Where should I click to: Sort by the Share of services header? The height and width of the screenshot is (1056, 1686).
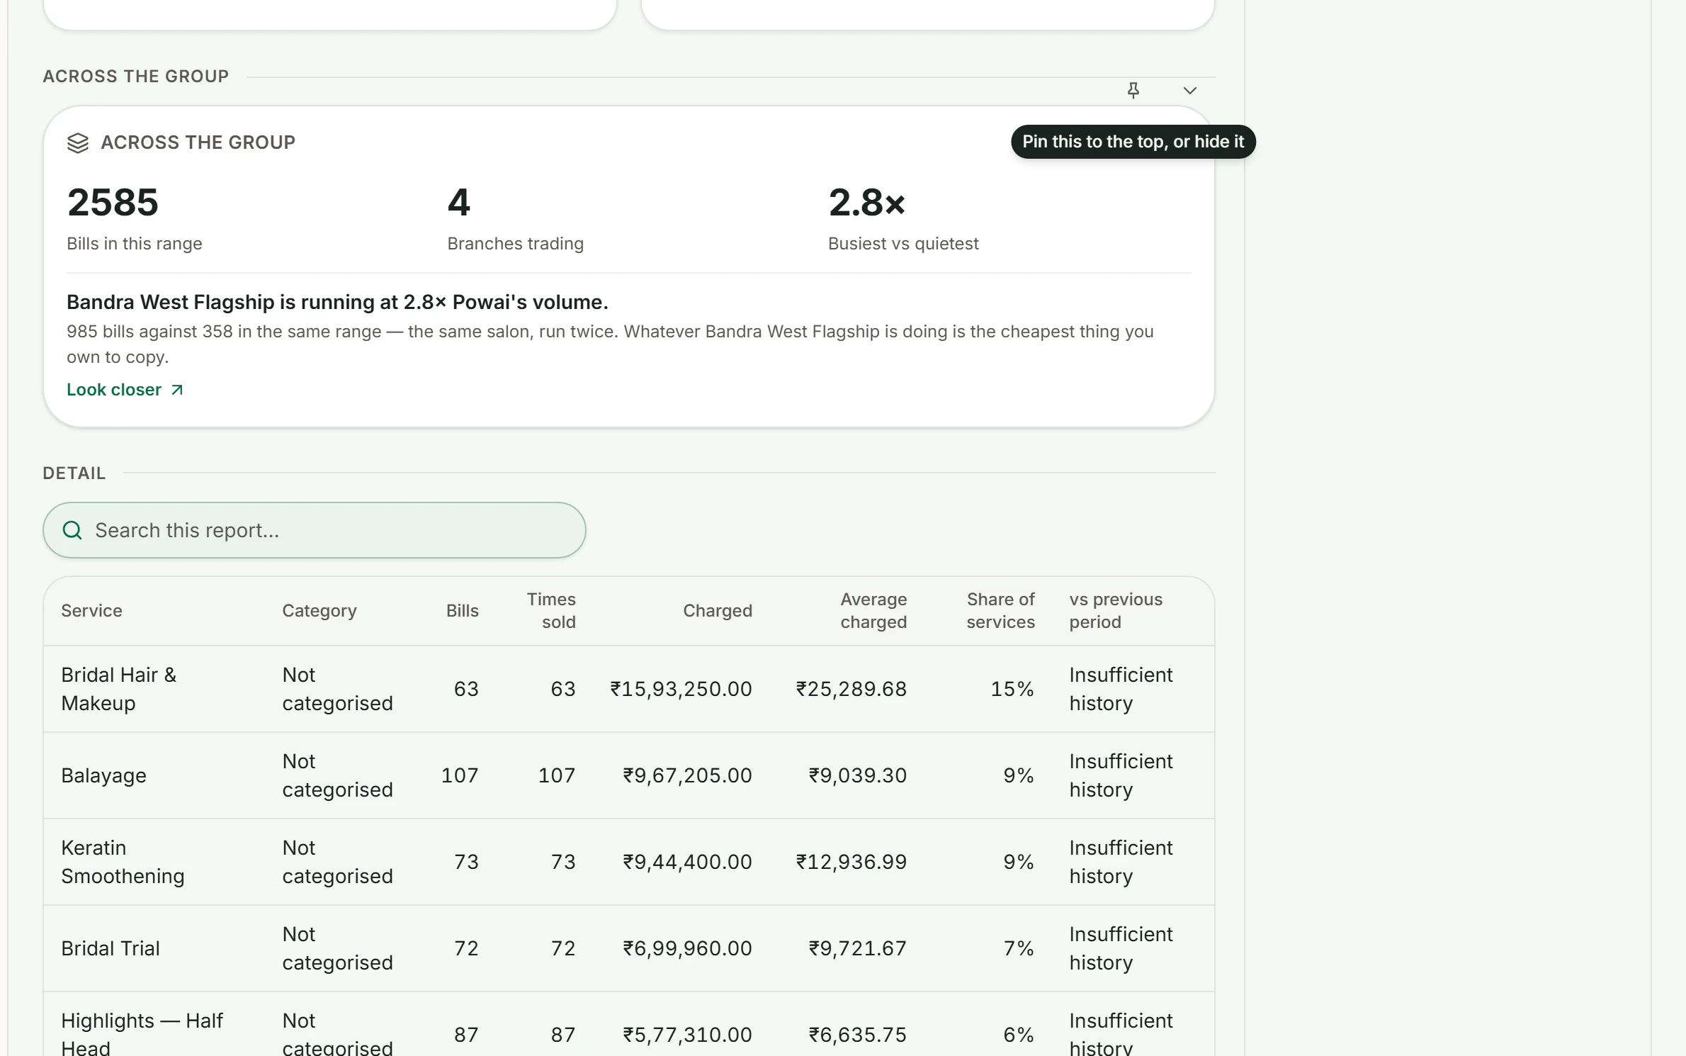[x=1000, y=611]
